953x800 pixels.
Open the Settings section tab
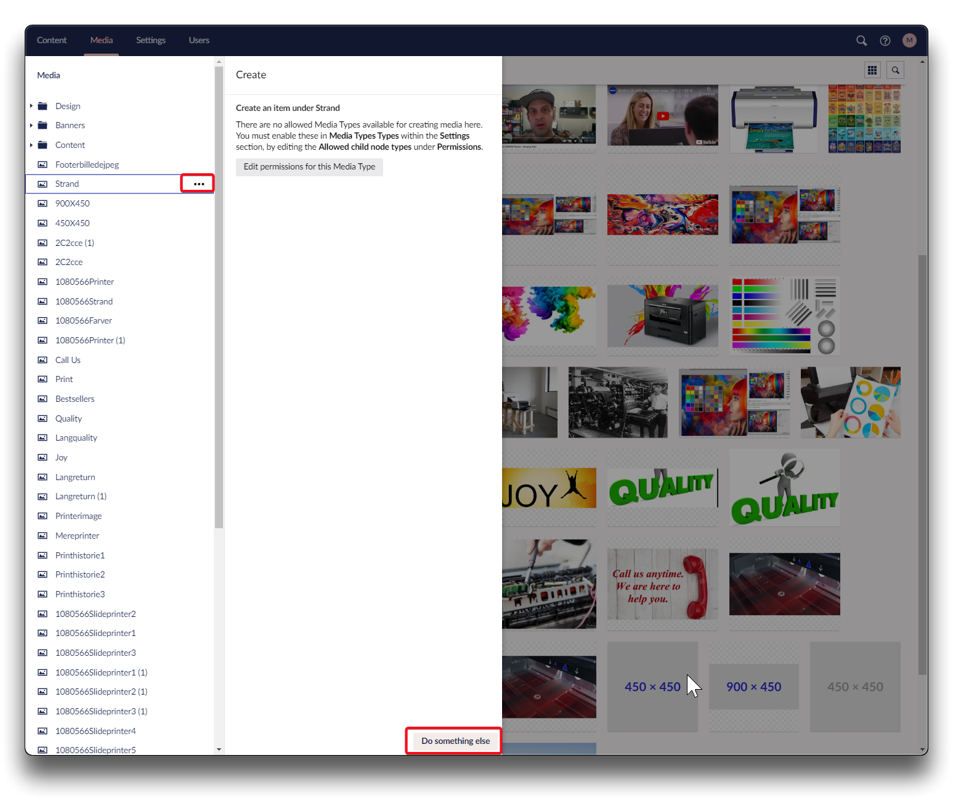click(150, 41)
